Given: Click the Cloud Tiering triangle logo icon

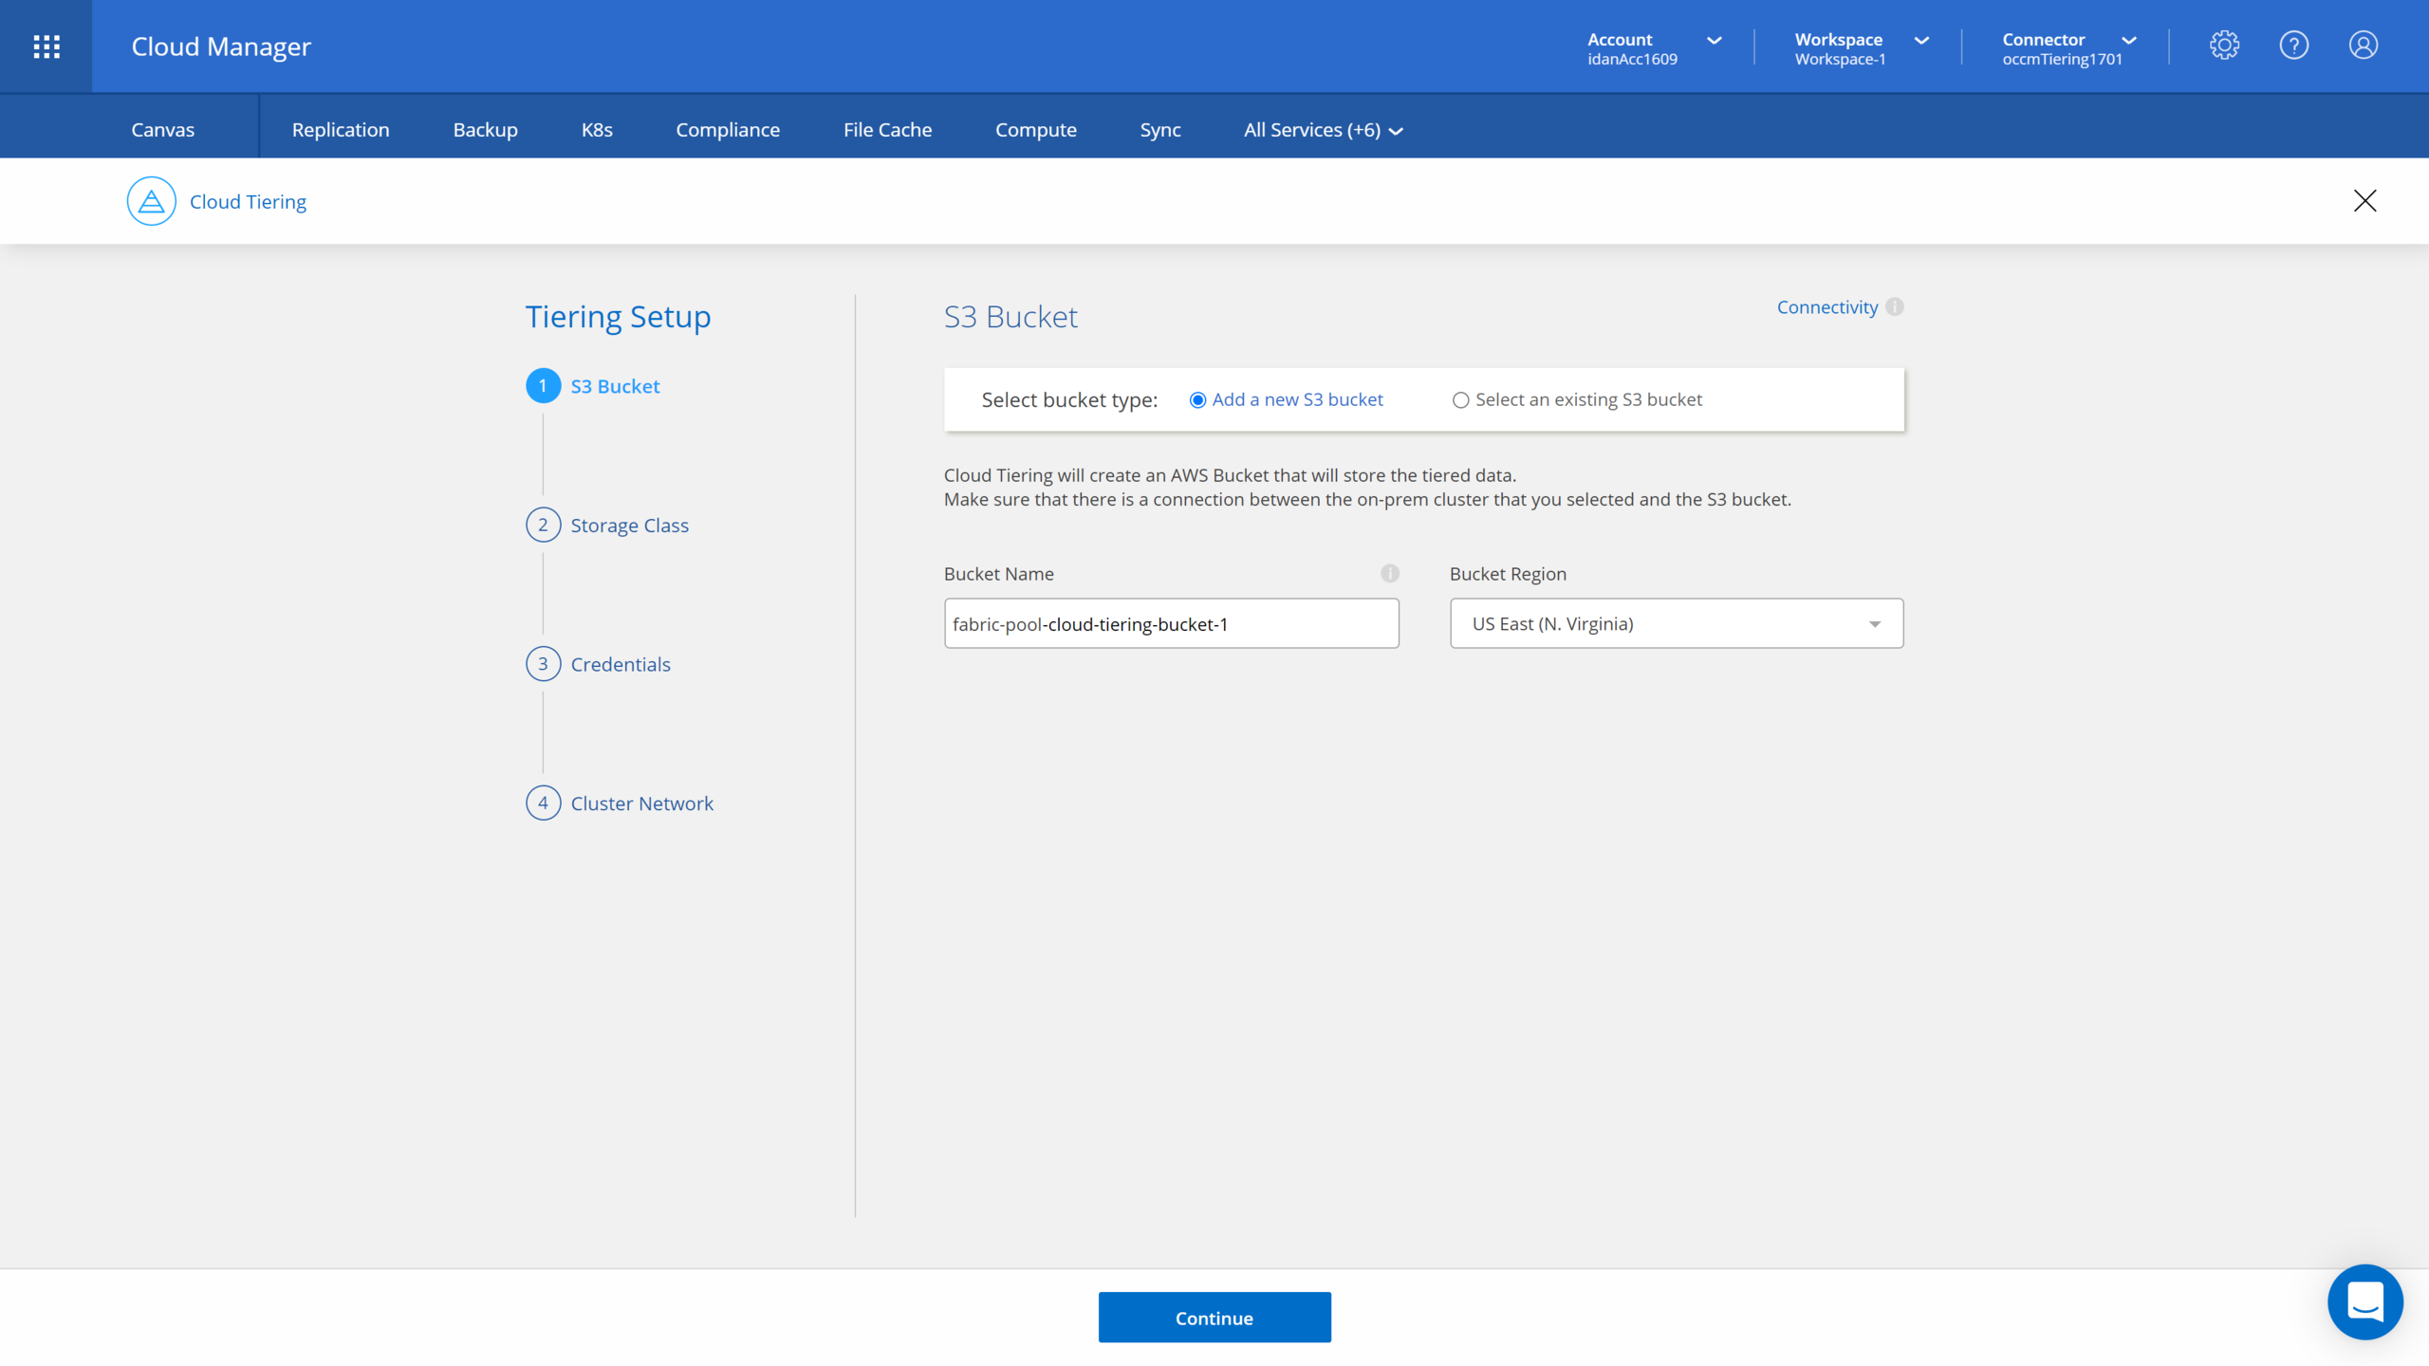Looking at the screenshot, I should point(152,201).
